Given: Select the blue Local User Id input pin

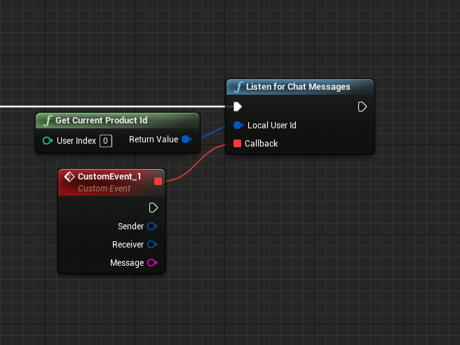Looking at the screenshot, I should click(238, 126).
